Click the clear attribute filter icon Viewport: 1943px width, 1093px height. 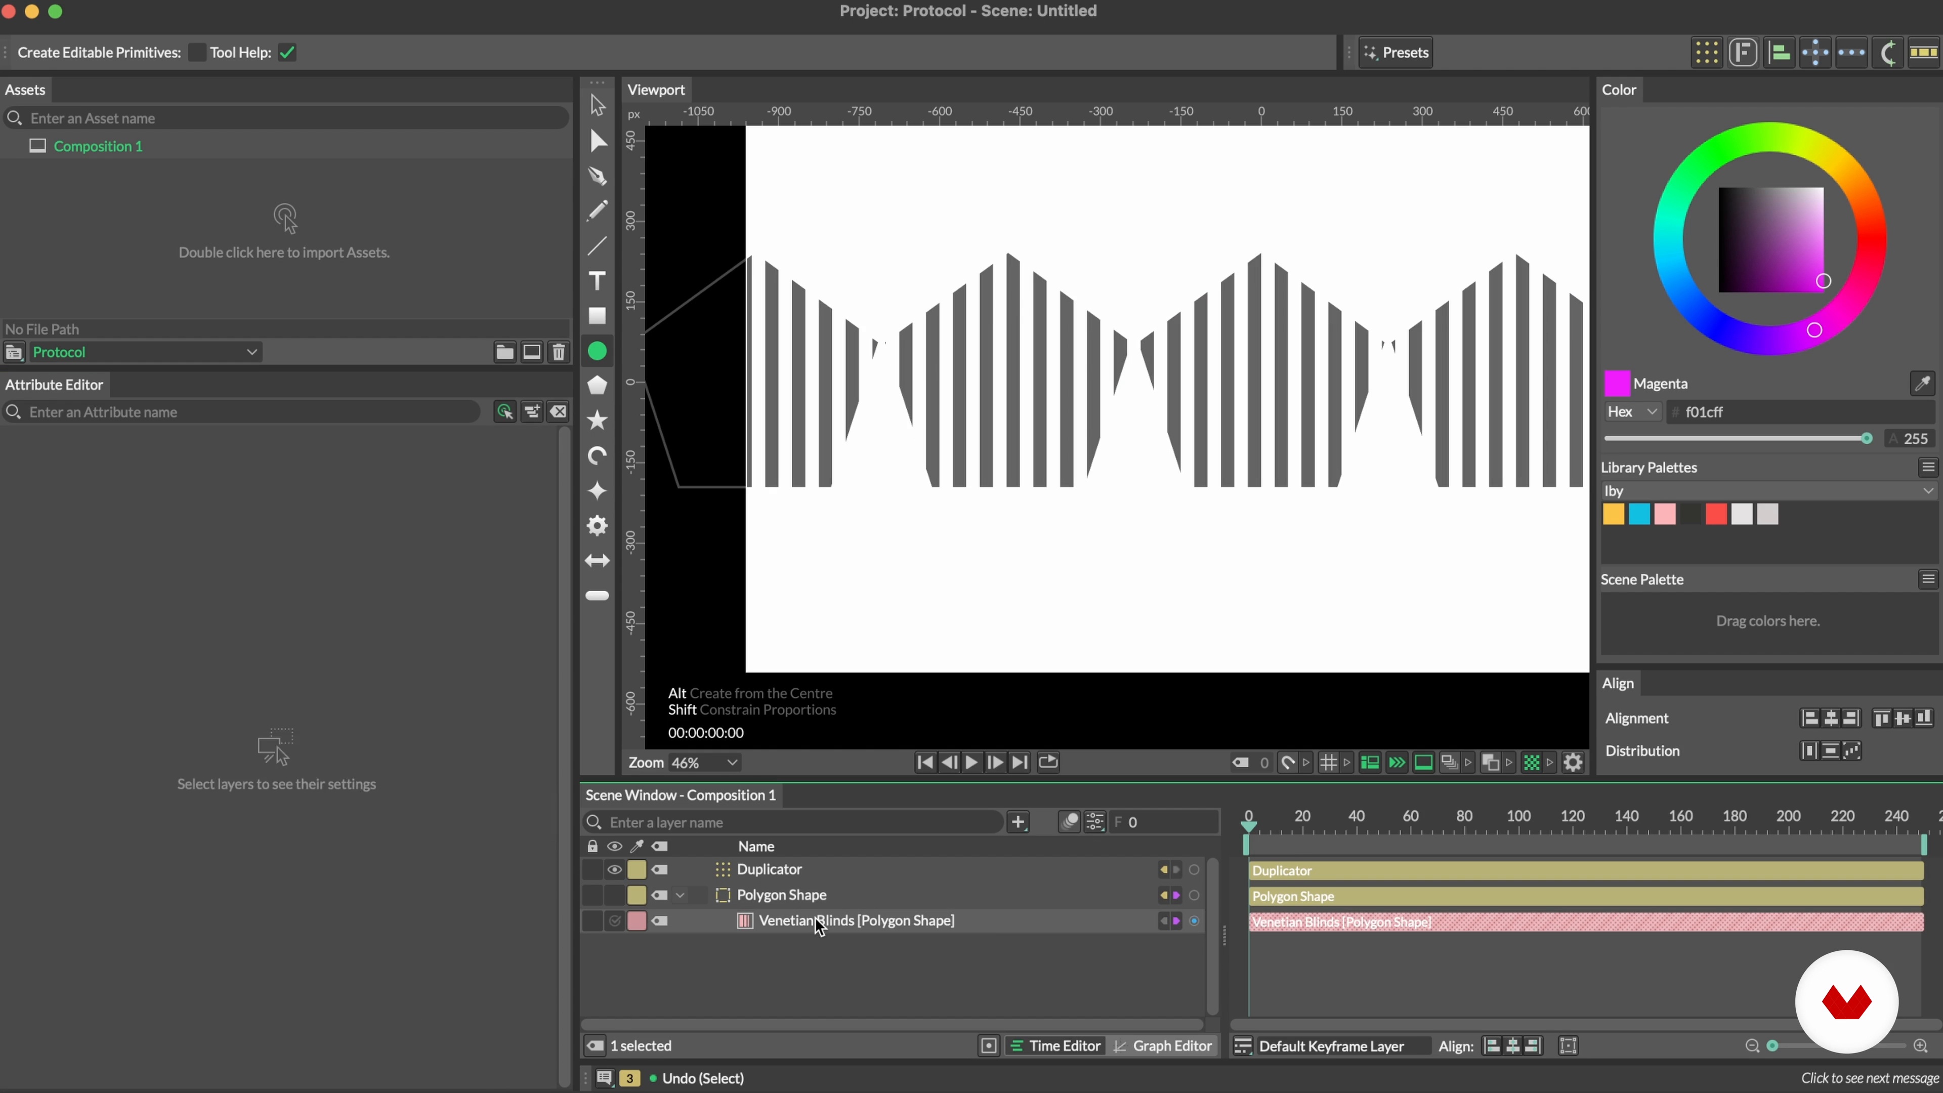click(x=558, y=412)
